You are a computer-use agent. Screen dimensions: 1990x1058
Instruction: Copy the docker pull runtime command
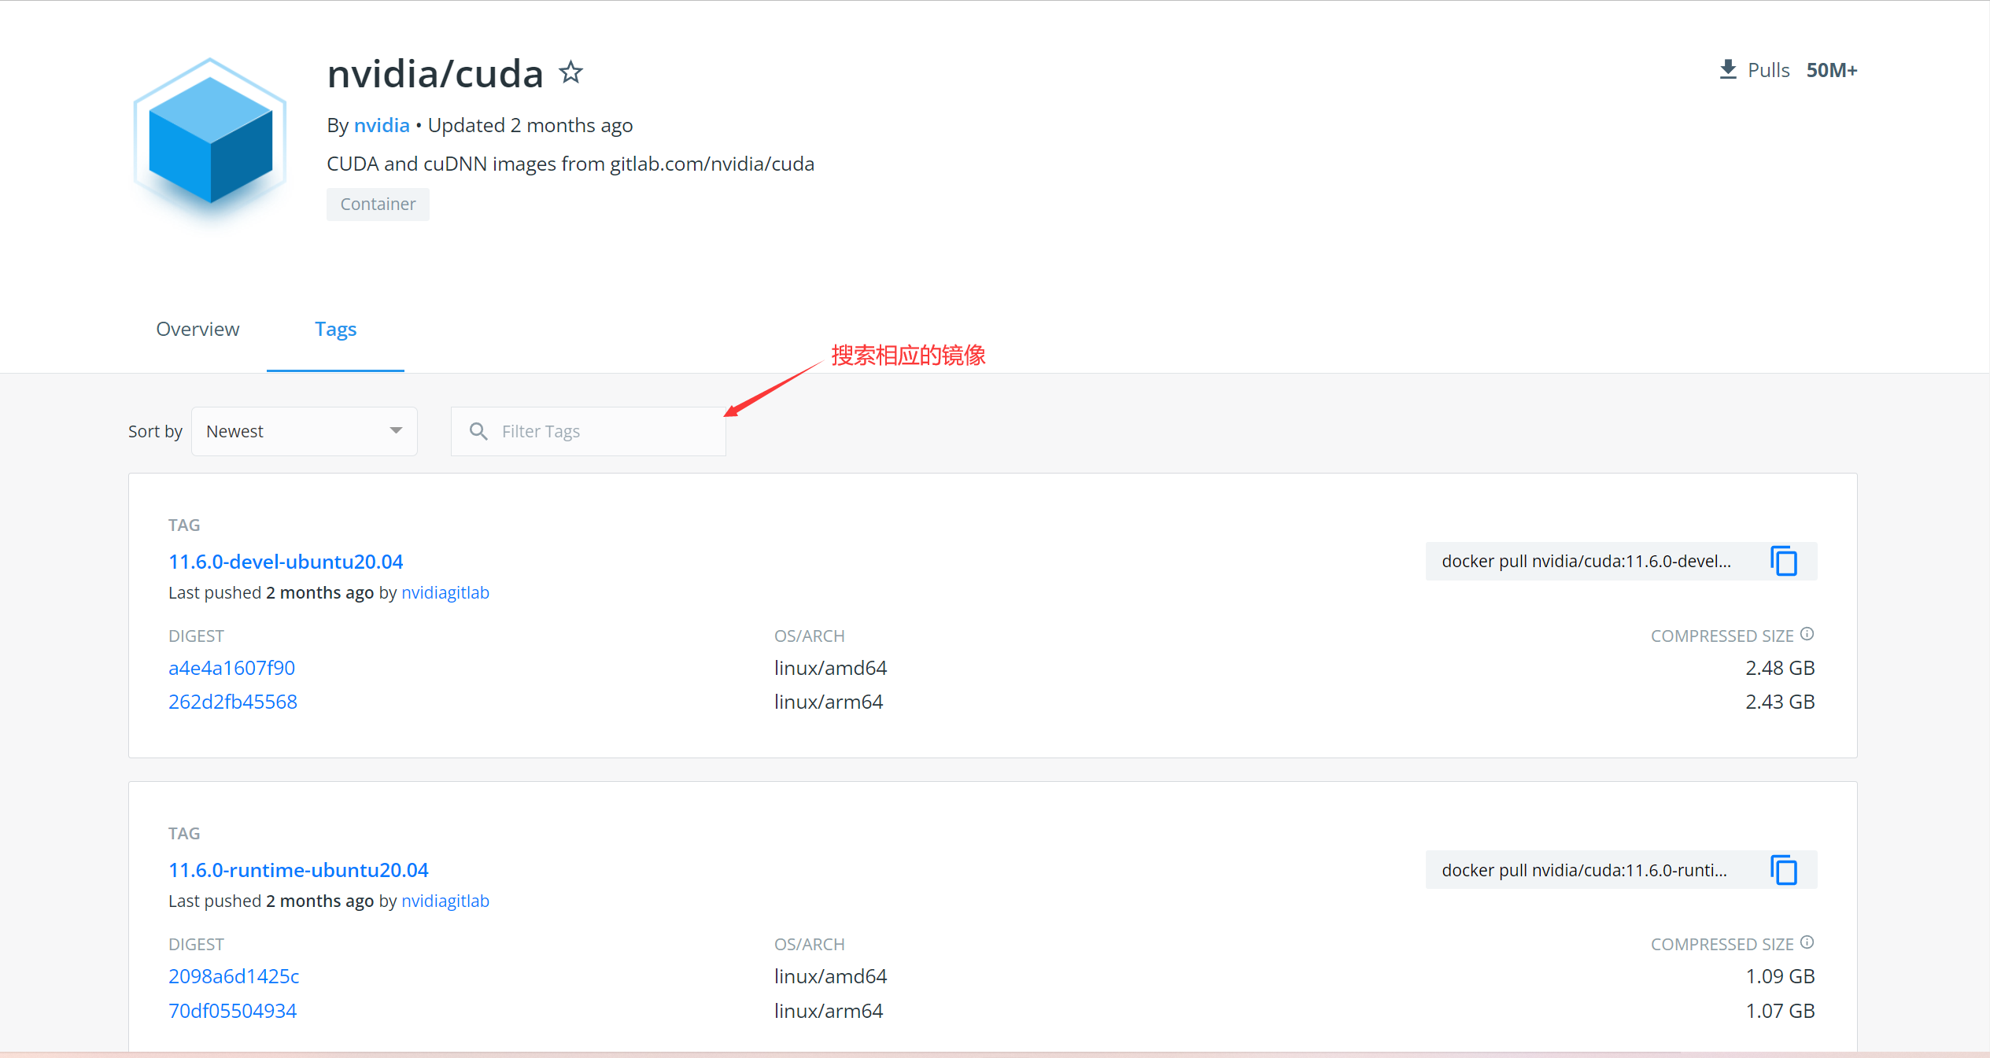pos(1784,869)
